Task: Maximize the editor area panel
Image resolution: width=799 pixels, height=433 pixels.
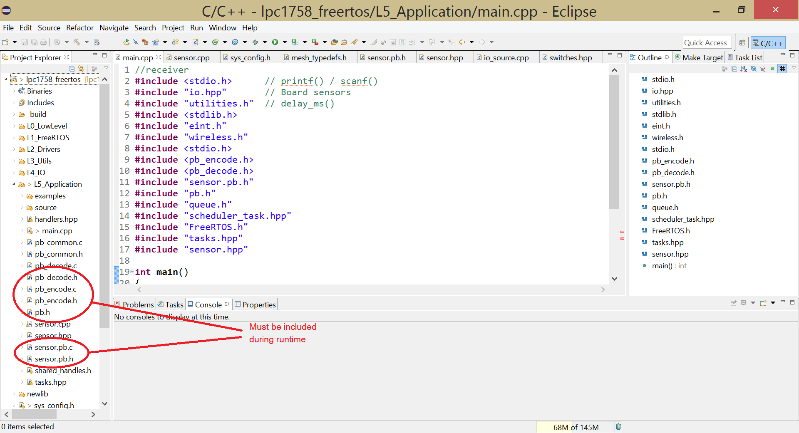Action: (x=620, y=55)
